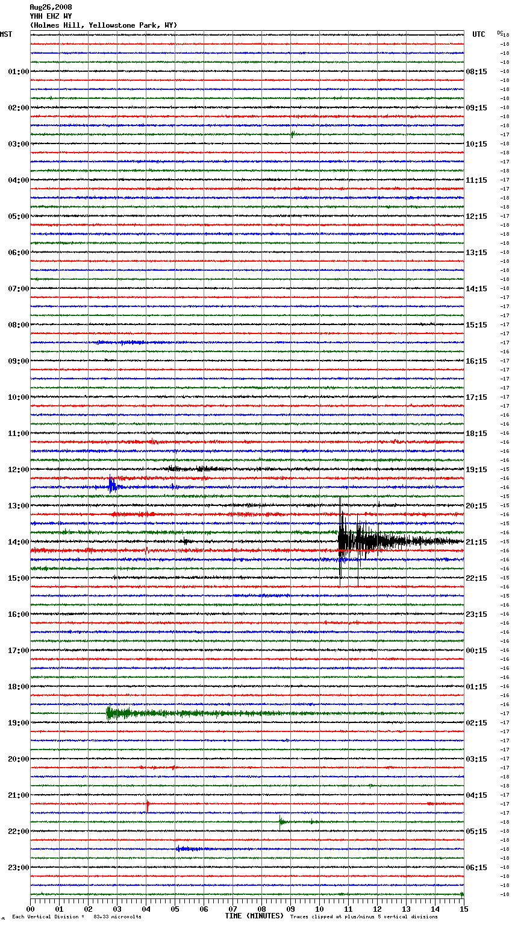The width and height of the screenshot is (512, 925).
Task: Click the "02:00" MST hour label
Action: coord(19,108)
